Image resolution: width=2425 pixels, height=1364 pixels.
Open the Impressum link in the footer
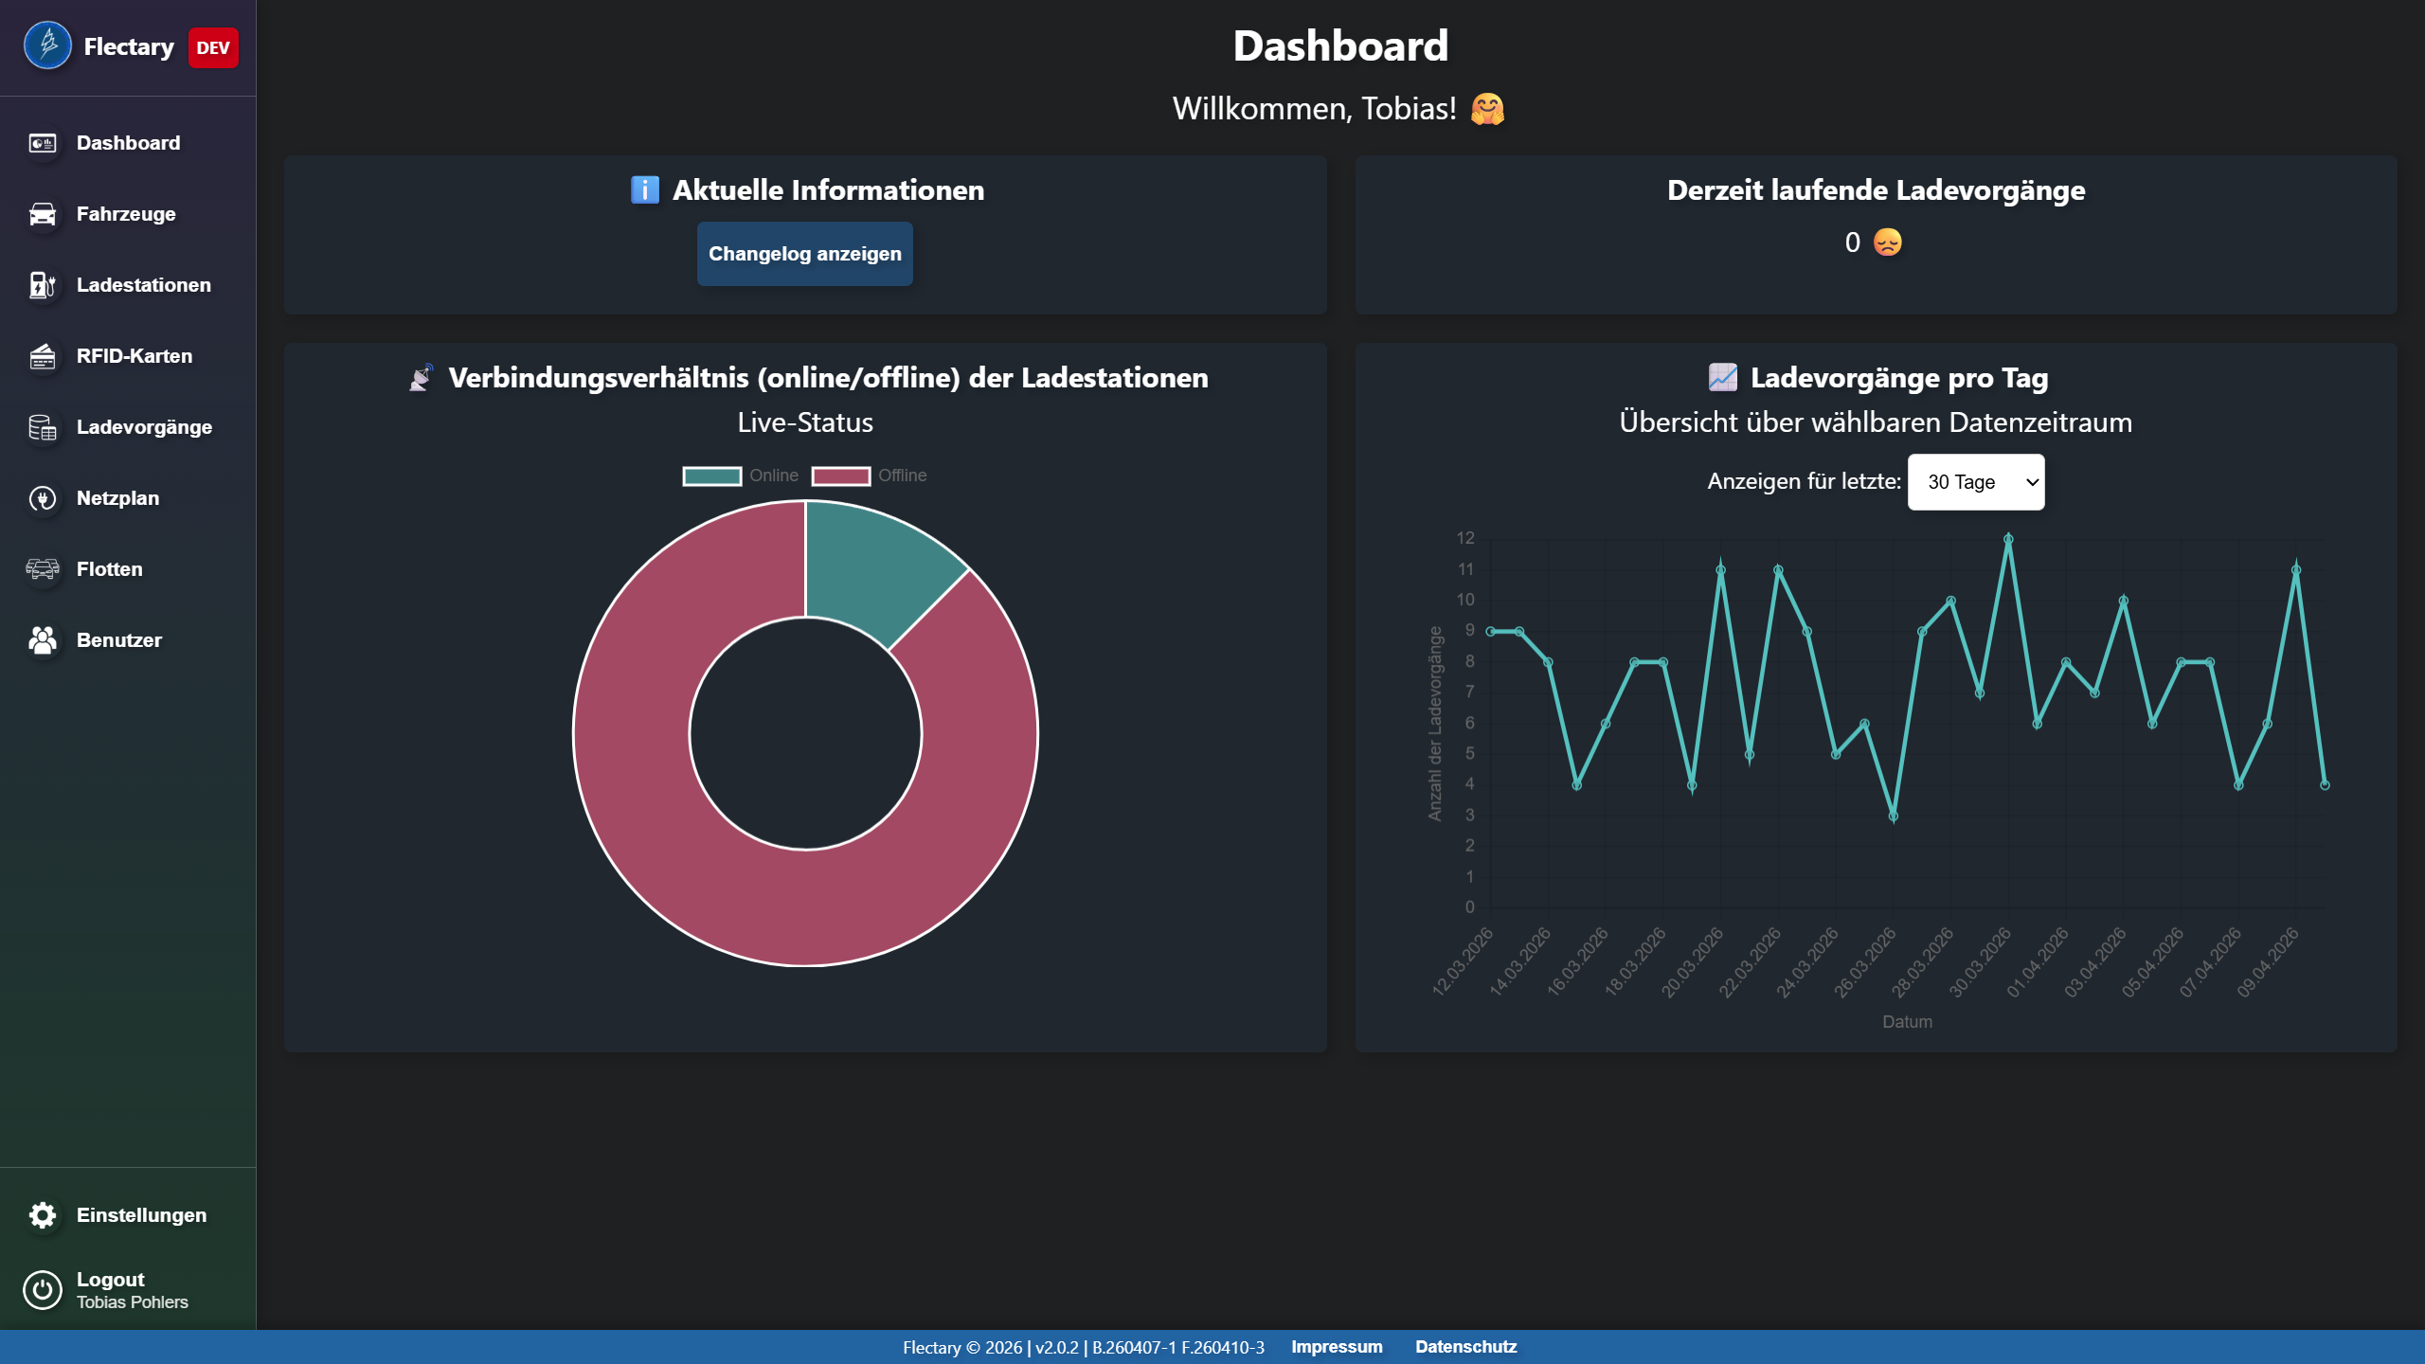point(1337,1346)
